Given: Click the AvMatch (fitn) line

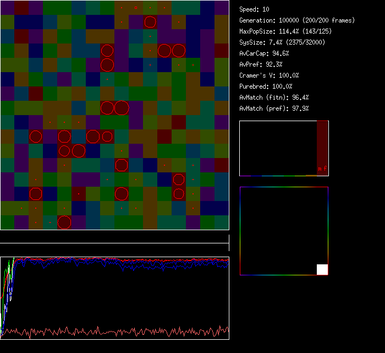Looking at the screenshot, I should point(274,97).
